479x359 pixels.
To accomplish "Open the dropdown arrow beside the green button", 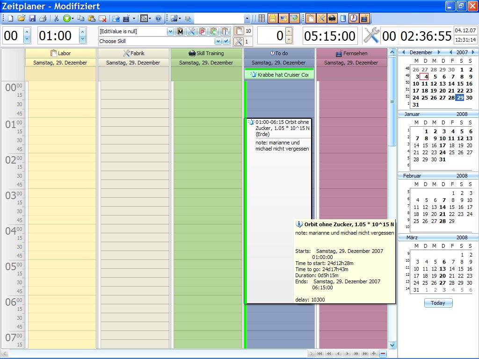I will click(x=73, y=19).
